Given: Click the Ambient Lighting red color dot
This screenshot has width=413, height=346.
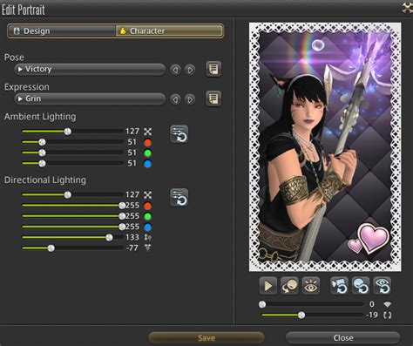Looking at the screenshot, I should [148, 142].
